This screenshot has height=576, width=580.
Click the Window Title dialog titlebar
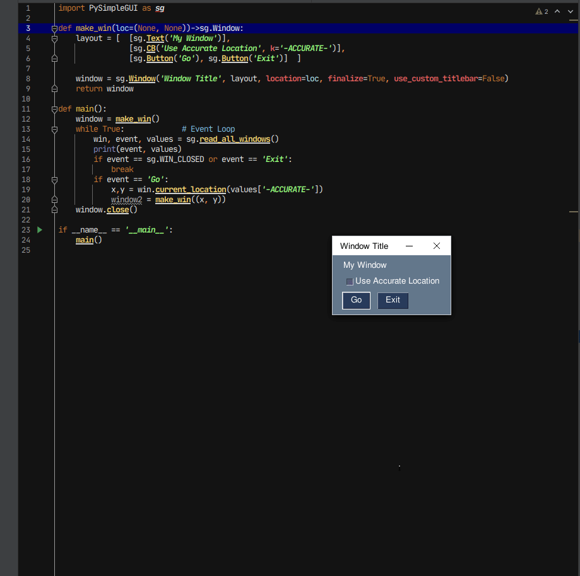pyautogui.click(x=364, y=246)
